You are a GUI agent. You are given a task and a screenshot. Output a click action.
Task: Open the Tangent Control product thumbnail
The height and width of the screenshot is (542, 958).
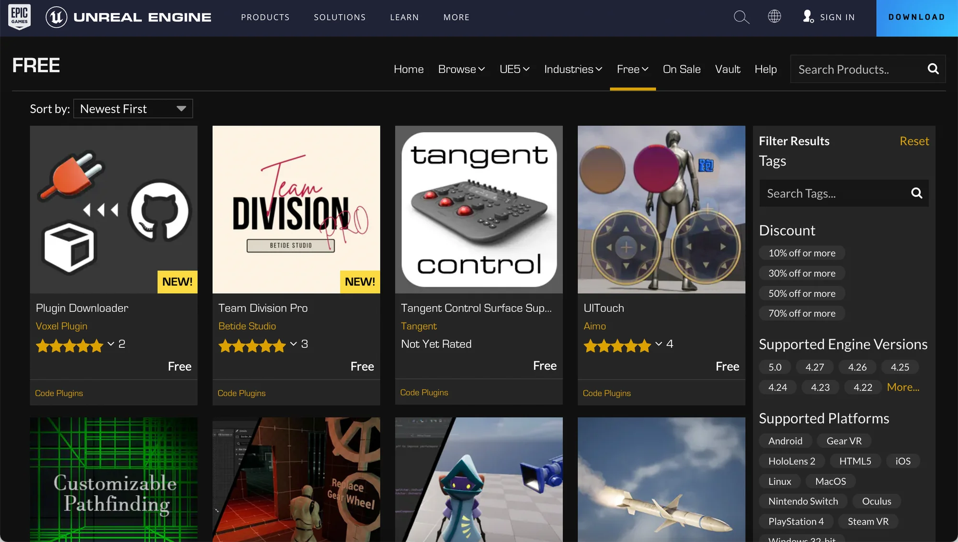(479, 209)
